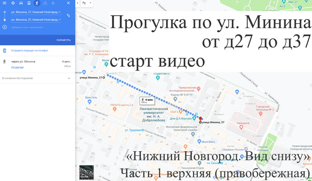Click the destination field Минина 37
Image resolution: width=312 pixels, height=181 pixels.
click(x=36, y=20)
